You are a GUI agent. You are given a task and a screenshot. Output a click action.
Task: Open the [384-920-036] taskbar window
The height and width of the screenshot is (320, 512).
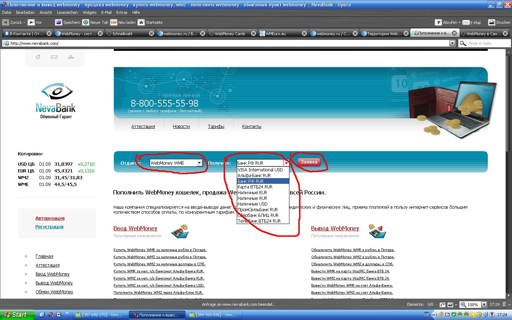click(213, 315)
